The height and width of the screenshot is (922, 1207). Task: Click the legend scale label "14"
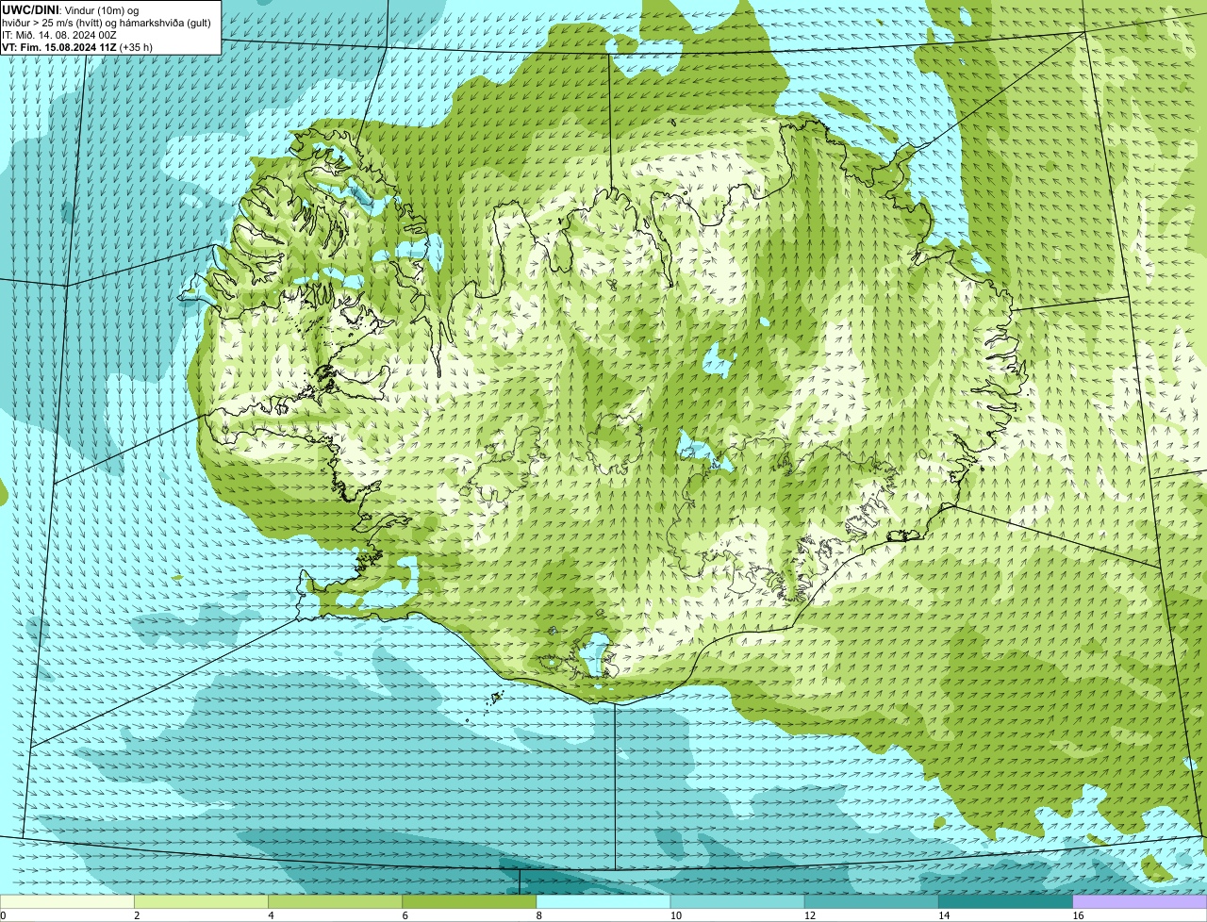[x=944, y=915]
